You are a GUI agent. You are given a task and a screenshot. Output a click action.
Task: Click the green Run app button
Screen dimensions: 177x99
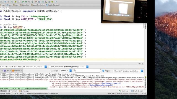tap(23, 2)
